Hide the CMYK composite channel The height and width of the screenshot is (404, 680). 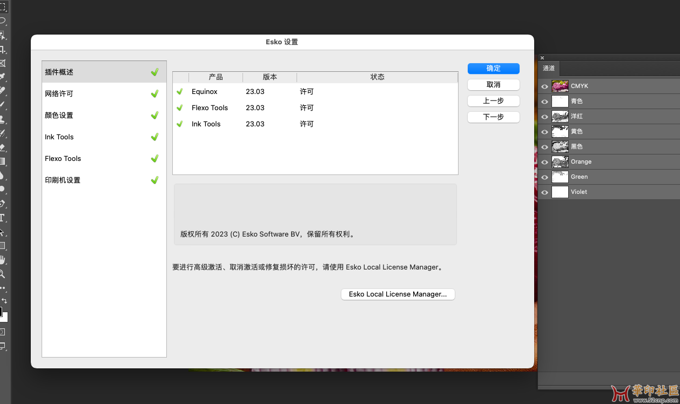pyautogui.click(x=544, y=86)
